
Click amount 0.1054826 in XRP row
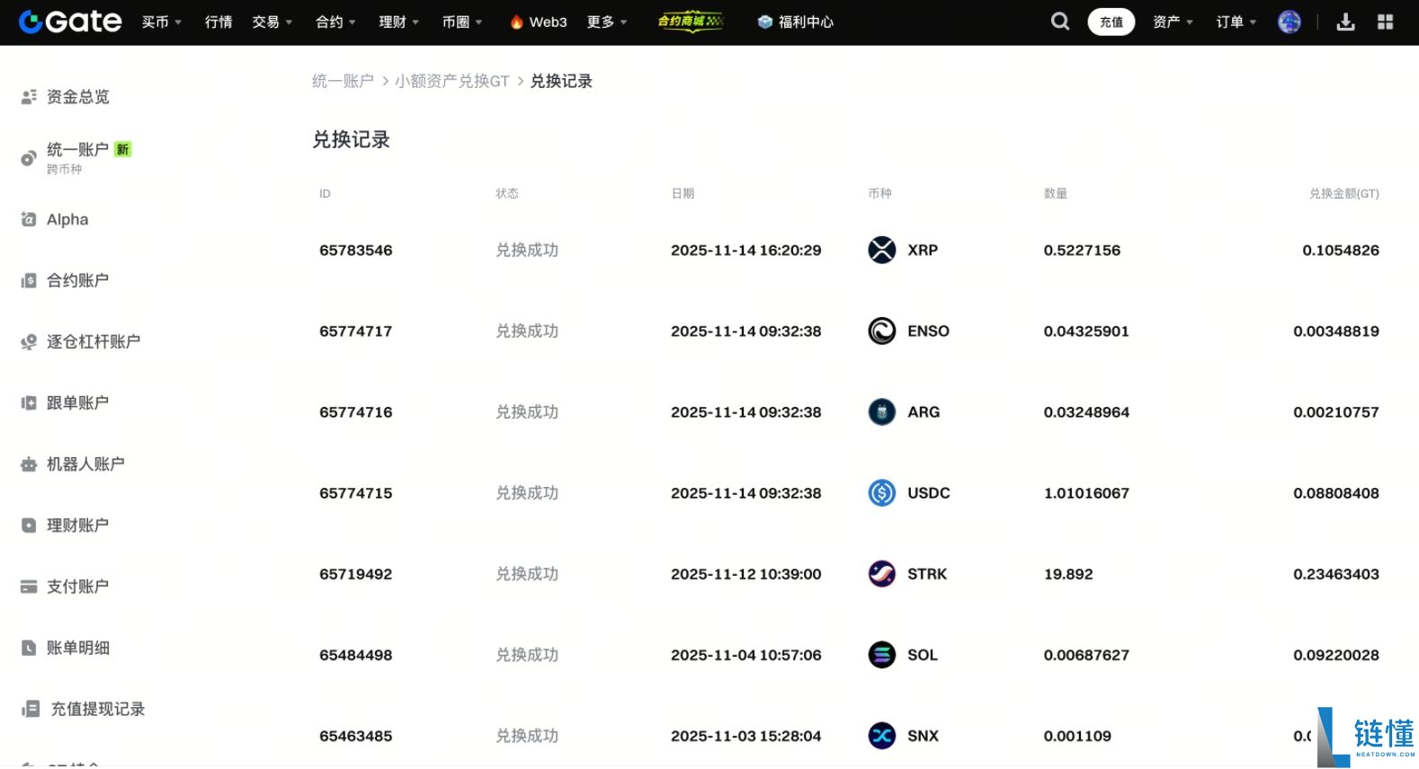tap(1341, 250)
